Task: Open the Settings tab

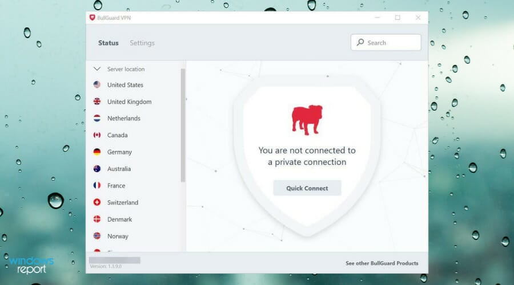Action: tap(142, 43)
